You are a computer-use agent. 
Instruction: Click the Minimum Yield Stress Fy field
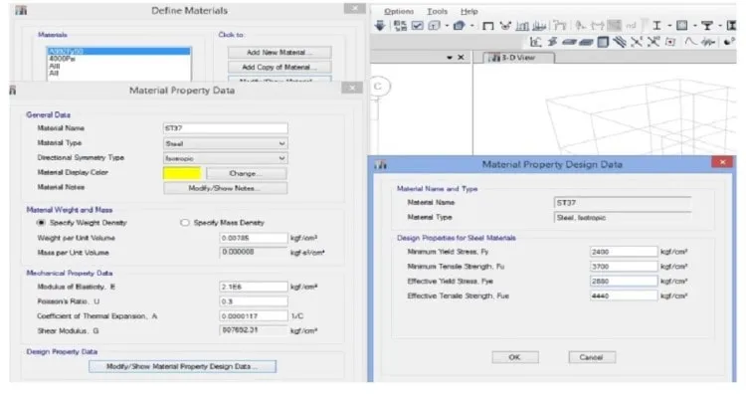pos(624,252)
